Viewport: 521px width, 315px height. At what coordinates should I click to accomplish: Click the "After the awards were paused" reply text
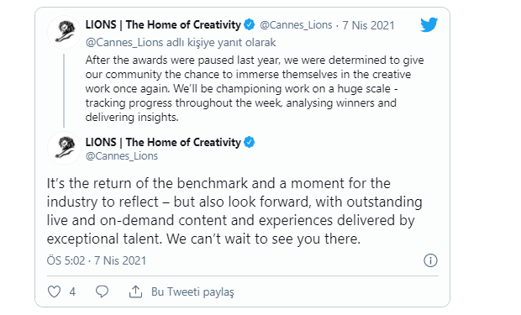tap(255, 89)
